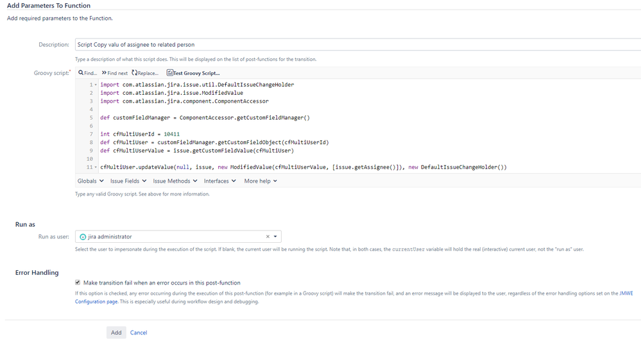This screenshot has height=344, width=641.
Task: Open Replace in the script editor toolbar
Action: (x=145, y=73)
